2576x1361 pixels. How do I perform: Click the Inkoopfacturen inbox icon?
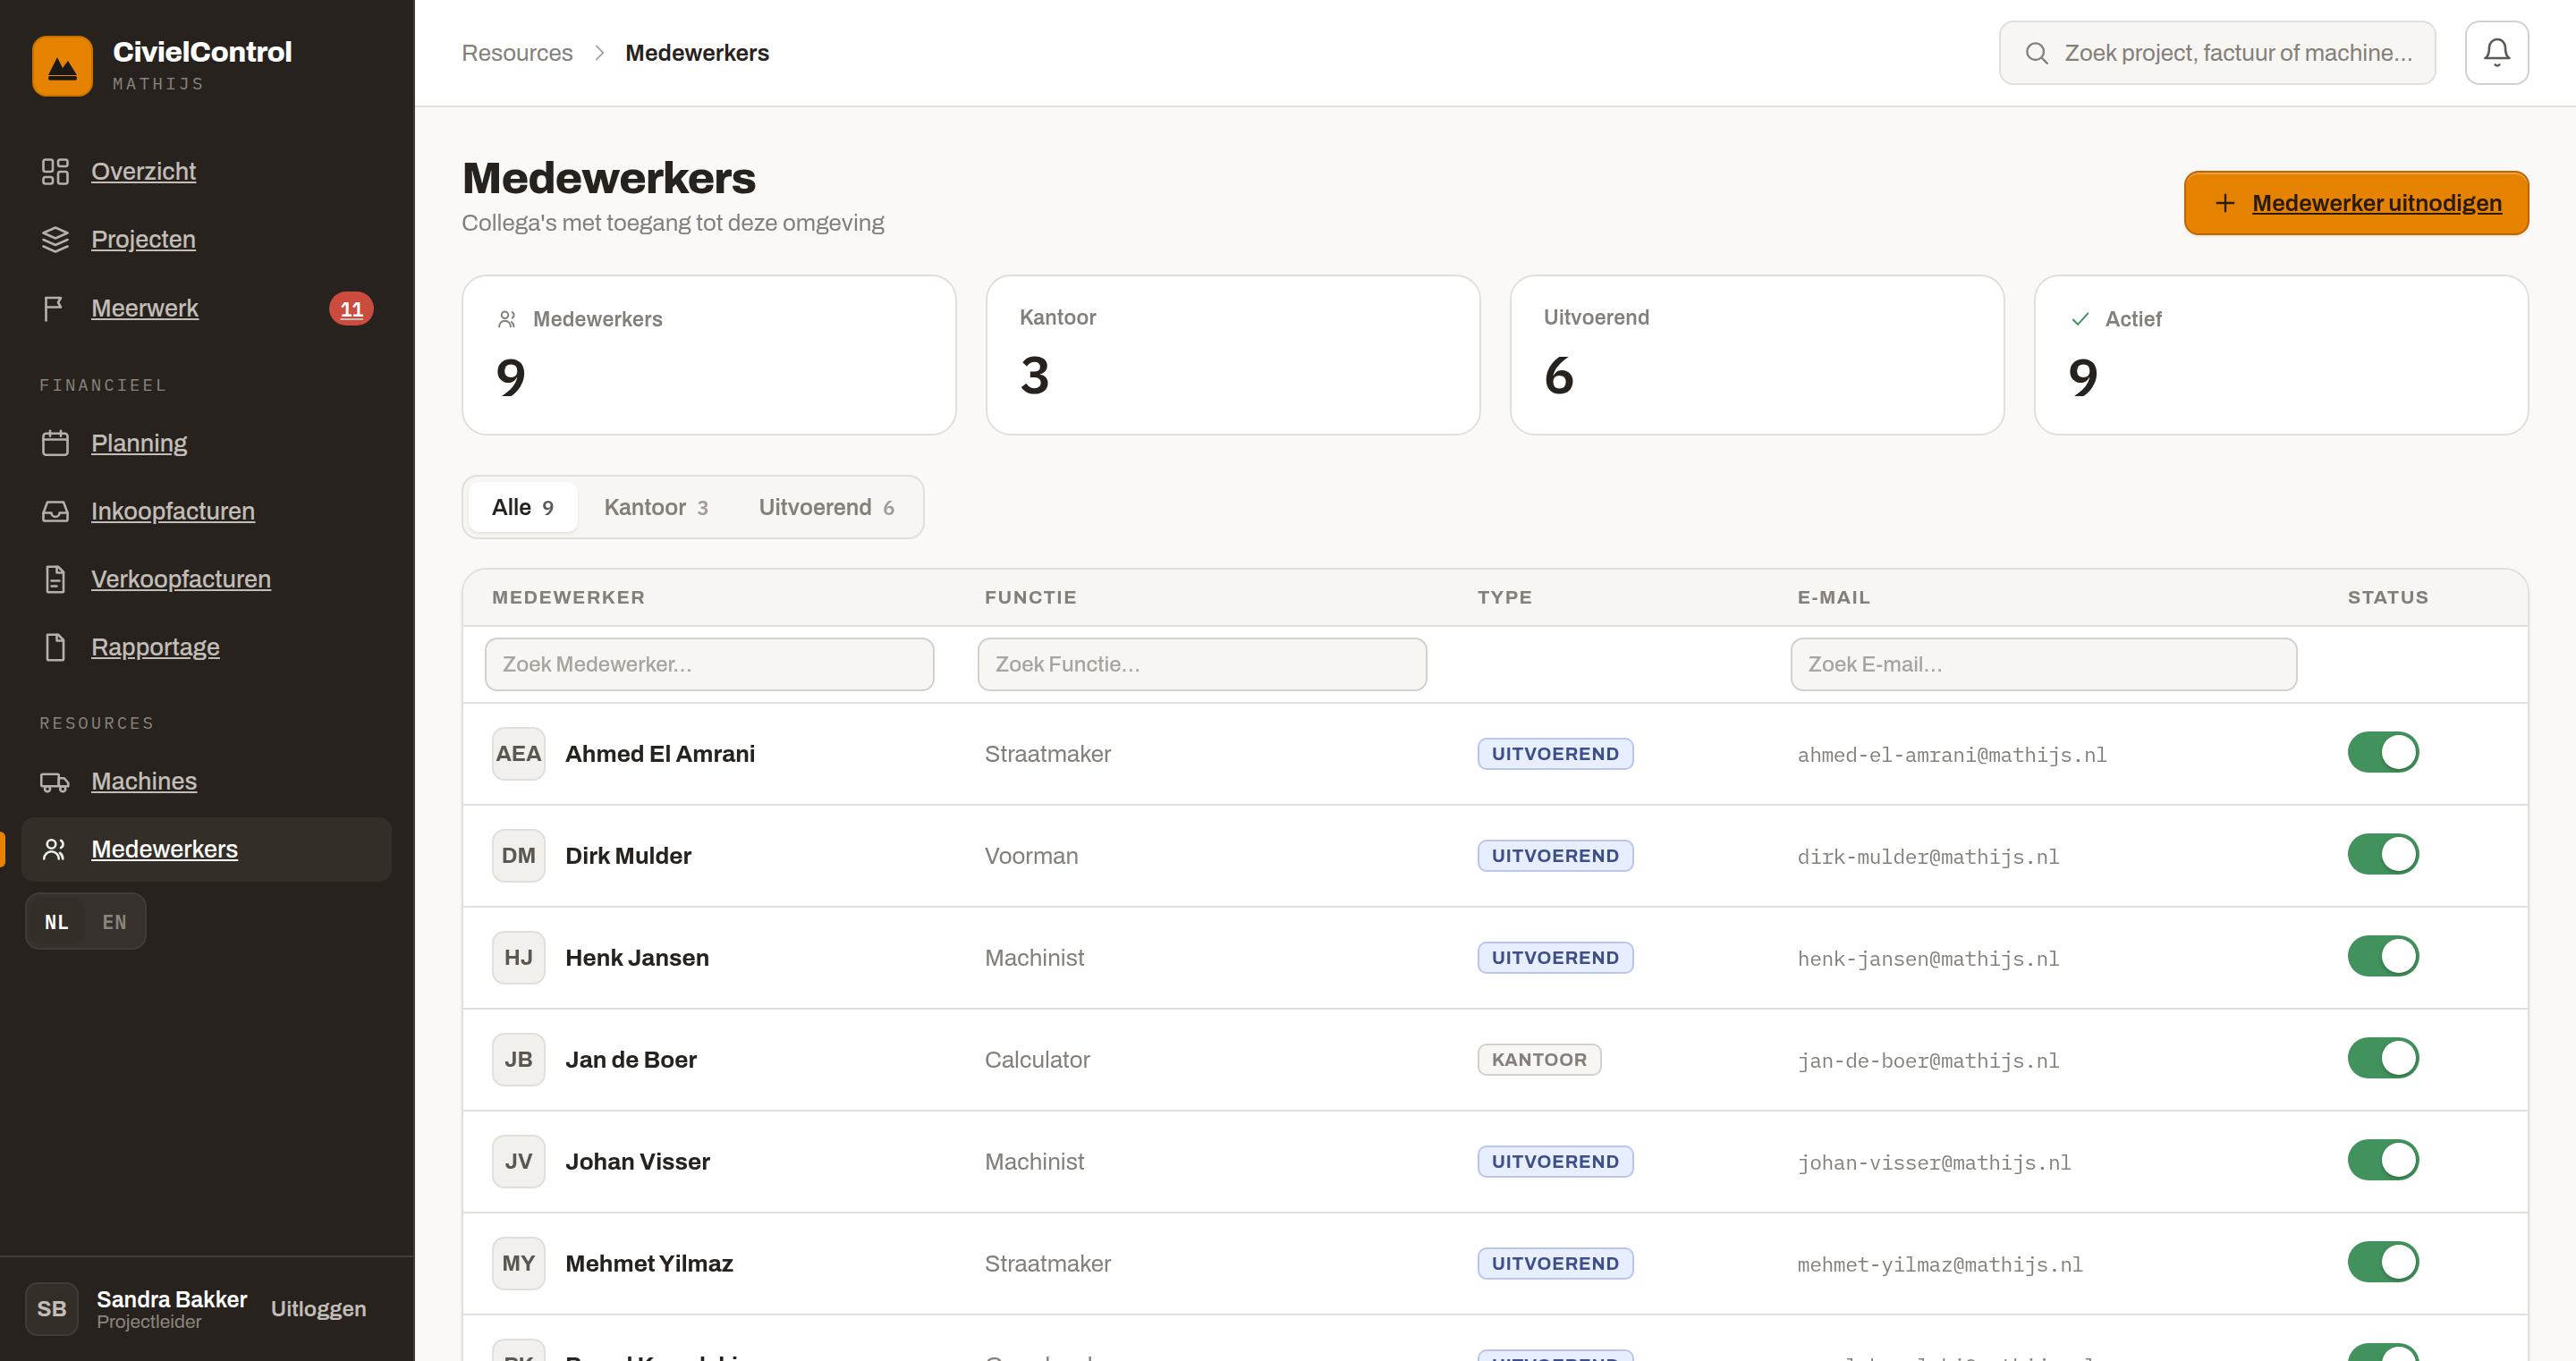click(x=55, y=511)
